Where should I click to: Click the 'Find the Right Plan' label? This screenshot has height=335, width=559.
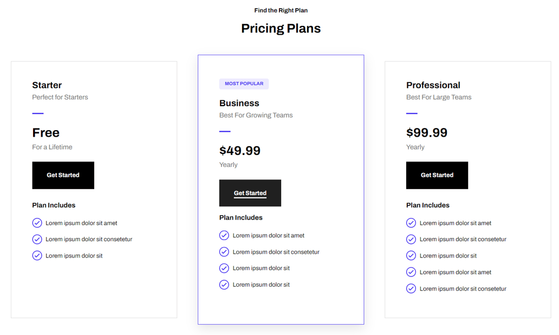[281, 10]
